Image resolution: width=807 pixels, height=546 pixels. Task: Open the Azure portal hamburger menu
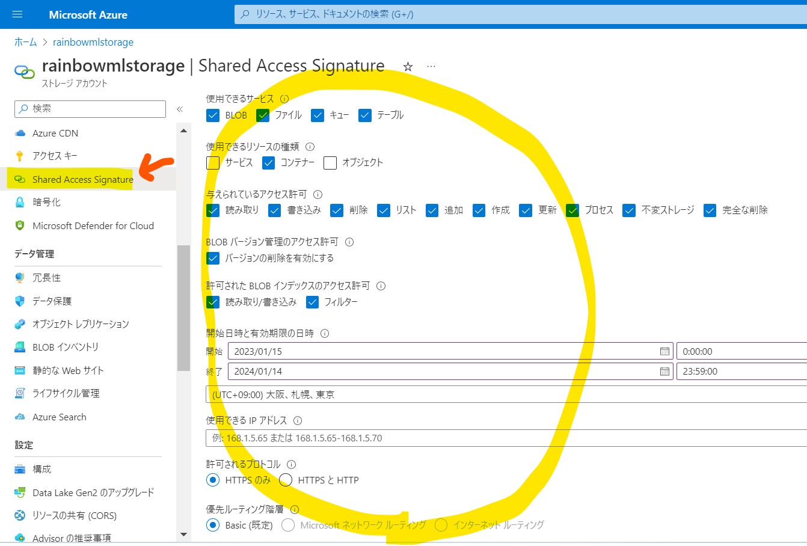17,14
